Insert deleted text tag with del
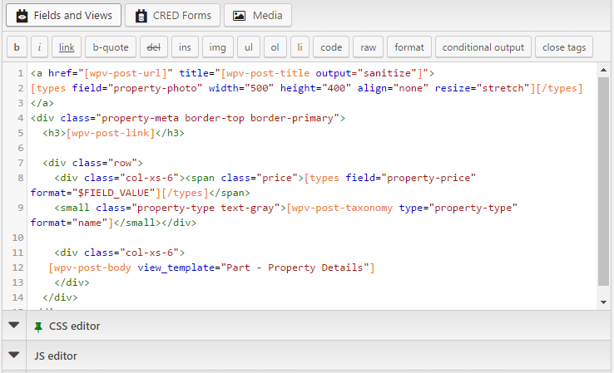This screenshot has width=614, height=373. click(153, 47)
